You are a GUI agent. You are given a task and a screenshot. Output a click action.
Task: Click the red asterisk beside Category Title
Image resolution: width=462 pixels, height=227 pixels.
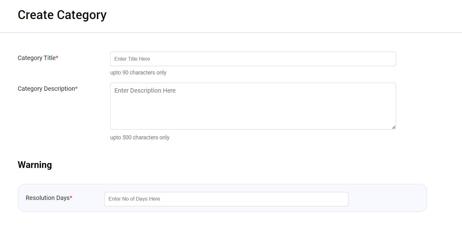pyautogui.click(x=57, y=58)
